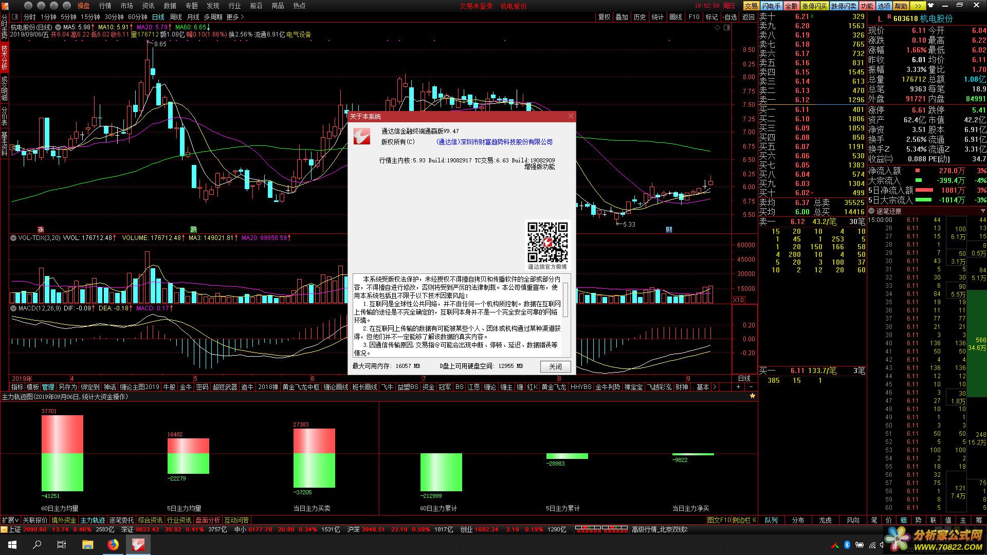
Task: Click the yellow 交易 button
Action: pyautogui.click(x=752, y=6)
